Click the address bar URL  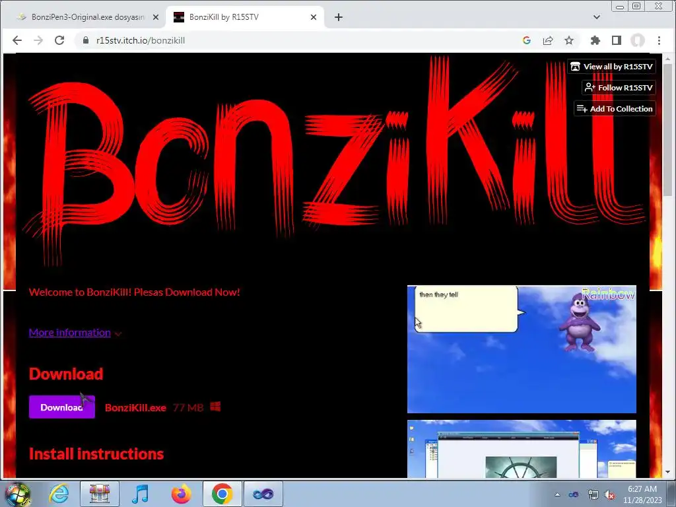pos(141,40)
